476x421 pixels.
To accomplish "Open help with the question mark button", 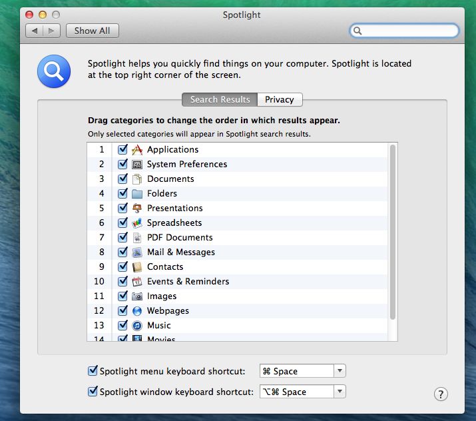I will pyautogui.click(x=441, y=394).
